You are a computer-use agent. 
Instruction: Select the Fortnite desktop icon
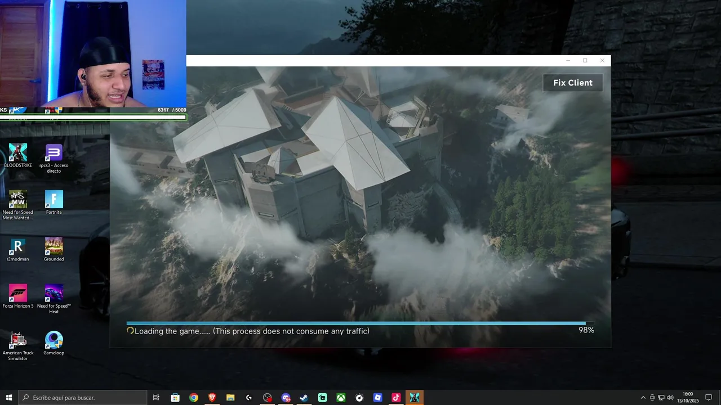click(x=54, y=202)
